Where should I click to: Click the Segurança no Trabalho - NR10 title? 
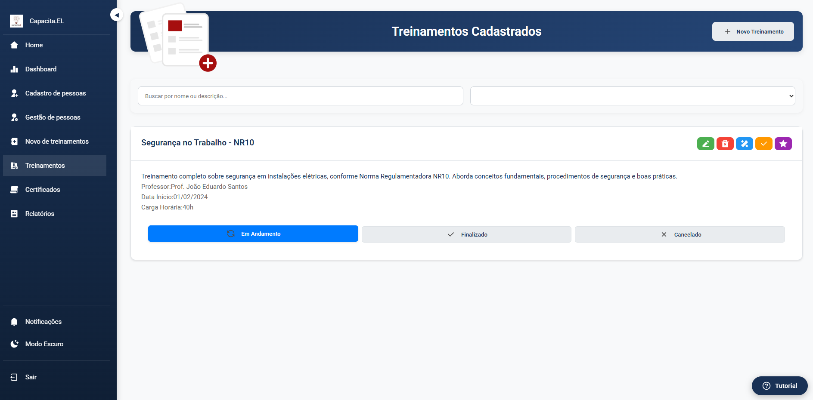(x=198, y=143)
